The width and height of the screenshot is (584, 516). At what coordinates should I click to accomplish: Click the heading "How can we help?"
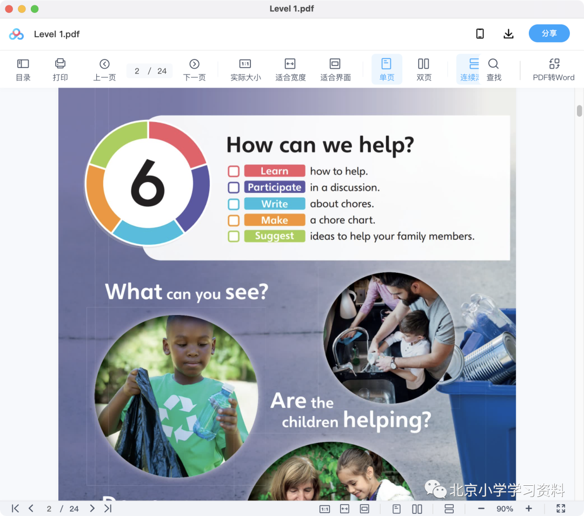[320, 145]
